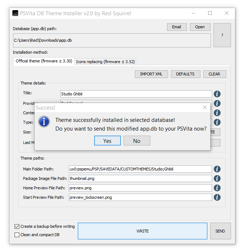Screen dimensions: 247x251
Task: Enable Clean and compact DB checkbox
Action: (x=17, y=235)
